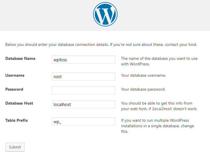Screen dimensions: 210x156
Task: Click the 'Your database username.' hint
Action: tap(143, 75)
